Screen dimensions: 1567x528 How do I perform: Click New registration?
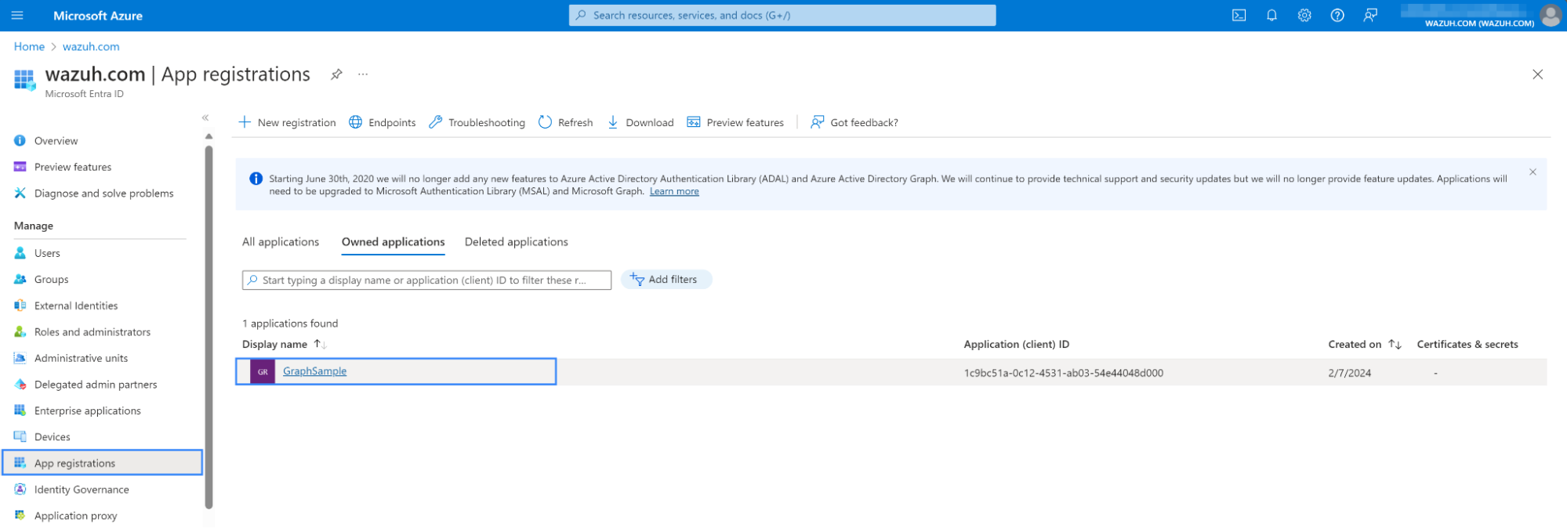coord(287,122)
